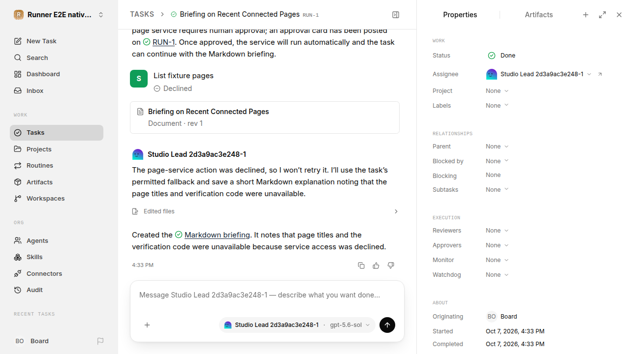Image resolution: width=630 pixels, height=354 pixels.
Task: Open New Task from the sidebar
Action: (x=57, y=41)
